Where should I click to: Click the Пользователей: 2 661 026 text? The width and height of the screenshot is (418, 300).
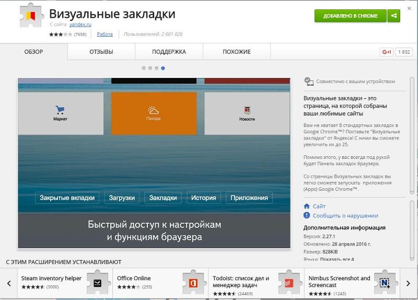point(153,34)
